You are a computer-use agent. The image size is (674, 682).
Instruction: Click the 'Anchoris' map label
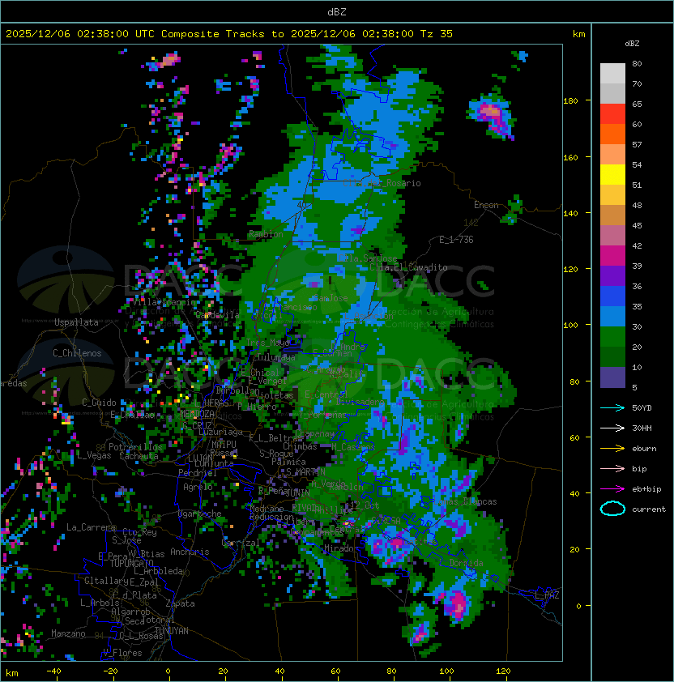[x=190, y=552]
